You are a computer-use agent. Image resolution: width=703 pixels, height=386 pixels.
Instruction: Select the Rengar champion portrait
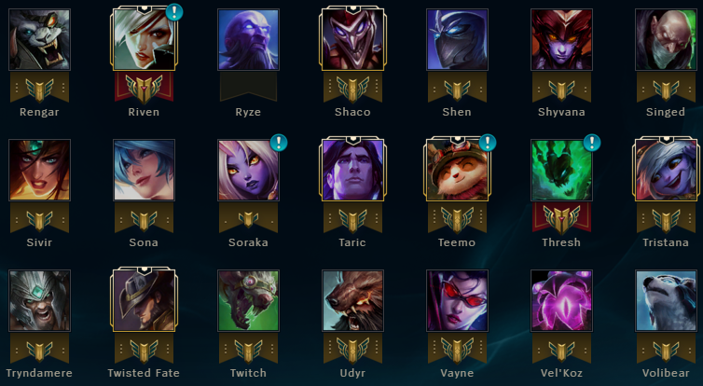pos(39,39)
